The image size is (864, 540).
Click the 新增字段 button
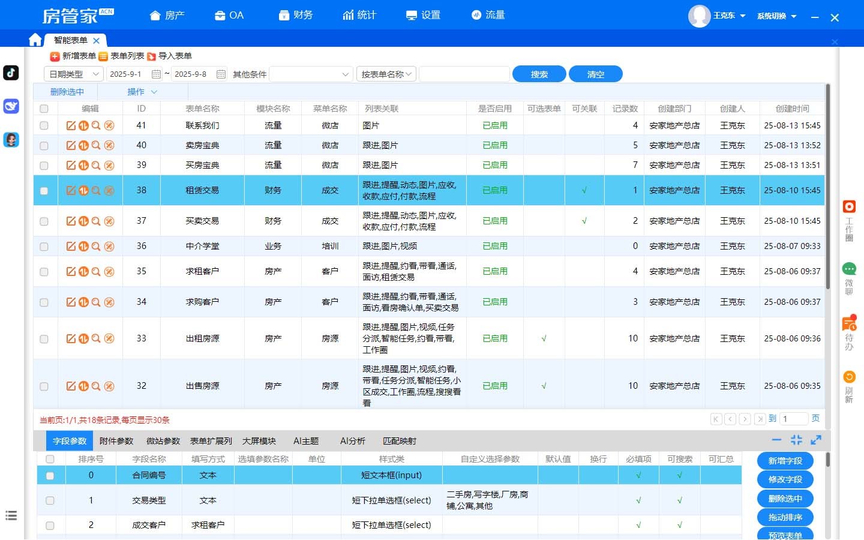(785, 461)
